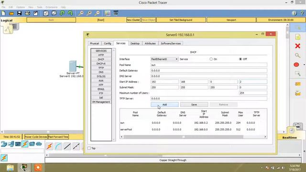Select the serverPool row in table
Viewport: 306px width, 172px height.
click(193, 129)
